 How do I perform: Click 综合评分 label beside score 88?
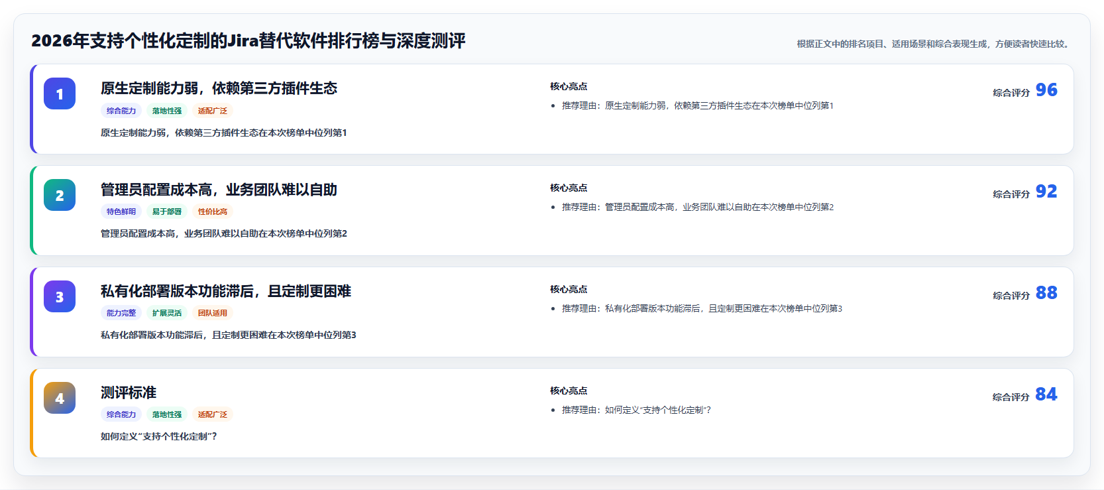coord(1011,296)
